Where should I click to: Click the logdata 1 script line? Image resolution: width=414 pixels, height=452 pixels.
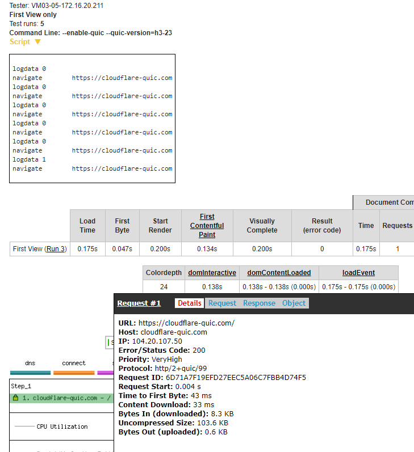29,159
